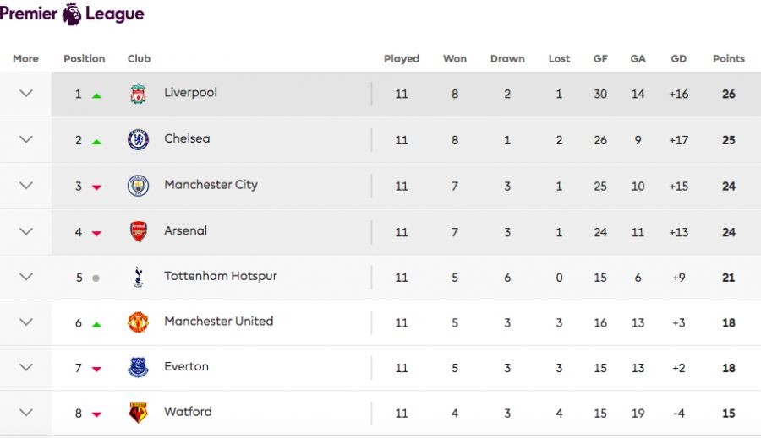The image size is (761, 438).
Task: Expand the Liverpool row details chevron
Action: click(x=26, y=94)
